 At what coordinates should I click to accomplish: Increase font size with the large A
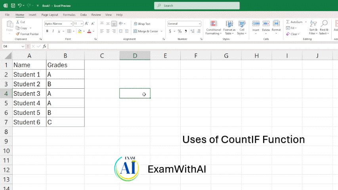(x=87, y=24)
